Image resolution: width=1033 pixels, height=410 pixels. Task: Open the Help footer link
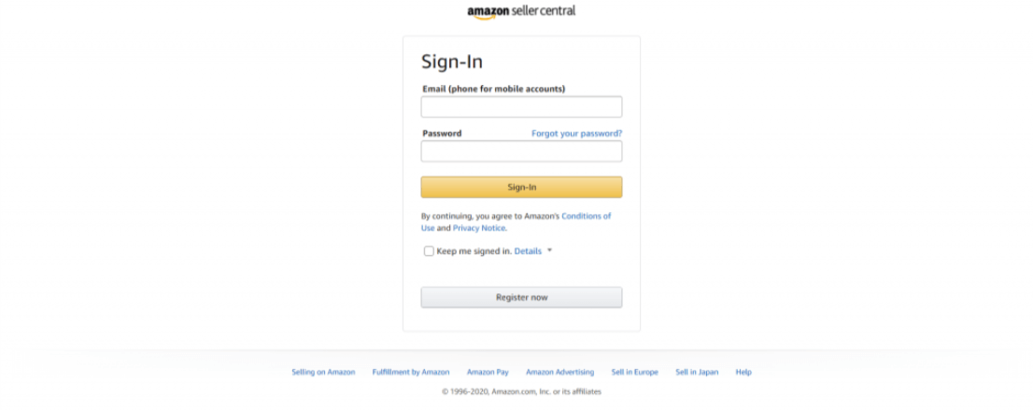(743, 372)
